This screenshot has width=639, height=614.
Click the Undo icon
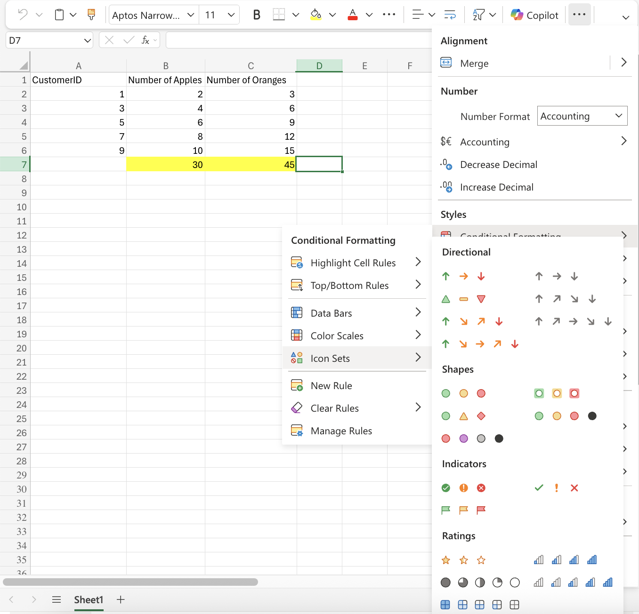[22, 14]
